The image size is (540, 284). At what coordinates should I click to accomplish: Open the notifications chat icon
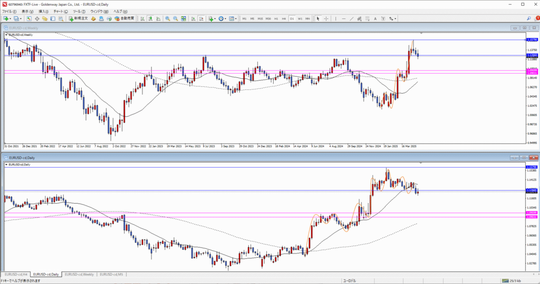pyautogui.click(x=536, y=18)
